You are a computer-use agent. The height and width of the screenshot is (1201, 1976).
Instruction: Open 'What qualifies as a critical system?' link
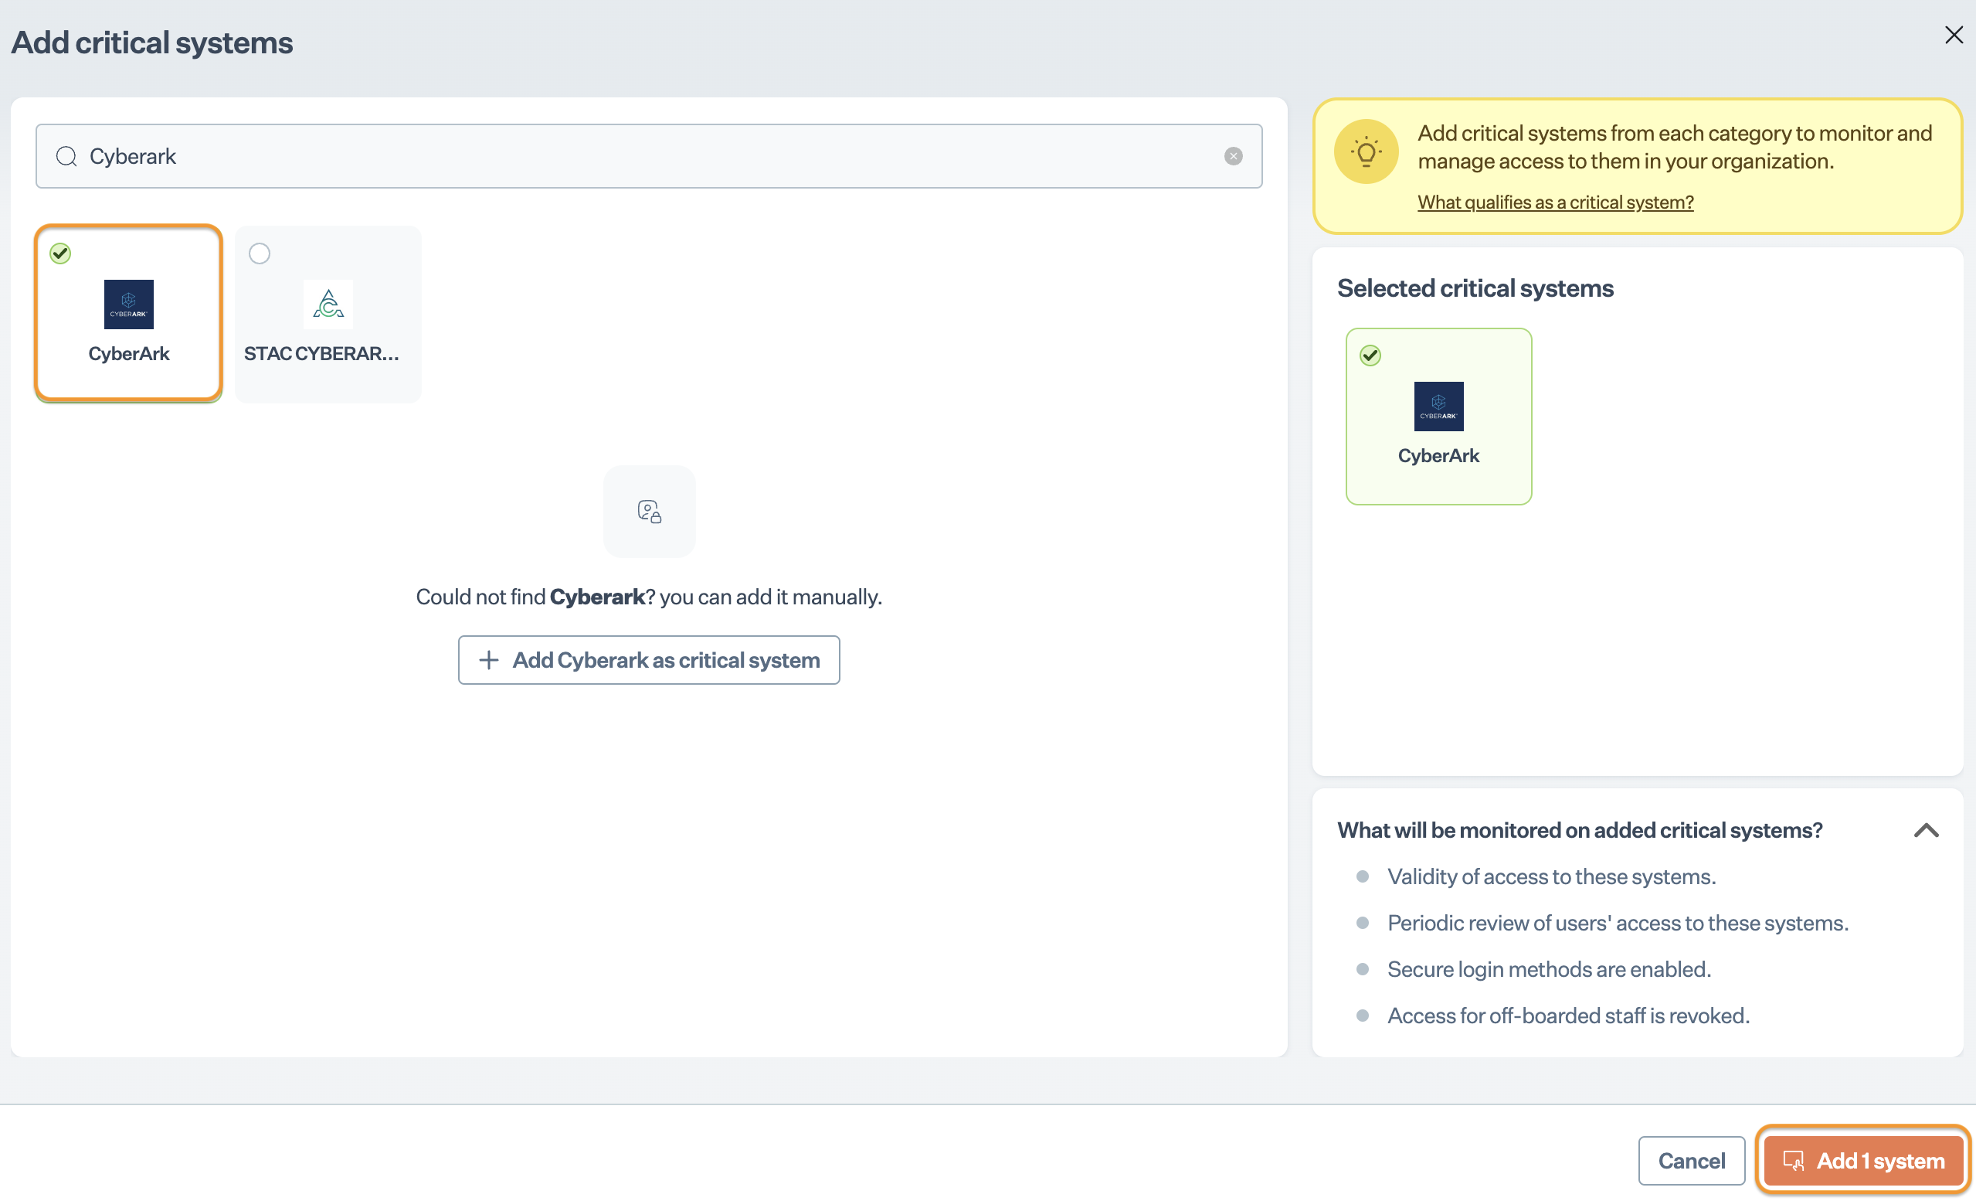(x=1555, y=202)
